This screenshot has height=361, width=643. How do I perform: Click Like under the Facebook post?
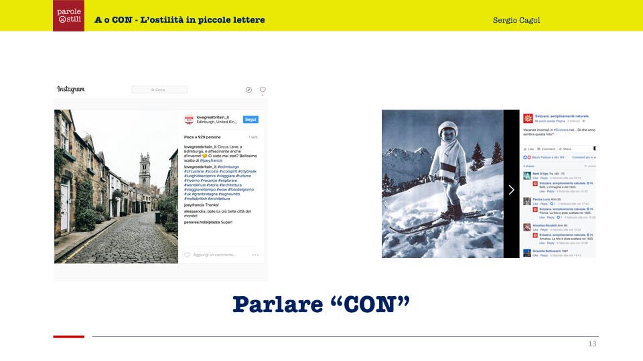click(x=528, y=149)
